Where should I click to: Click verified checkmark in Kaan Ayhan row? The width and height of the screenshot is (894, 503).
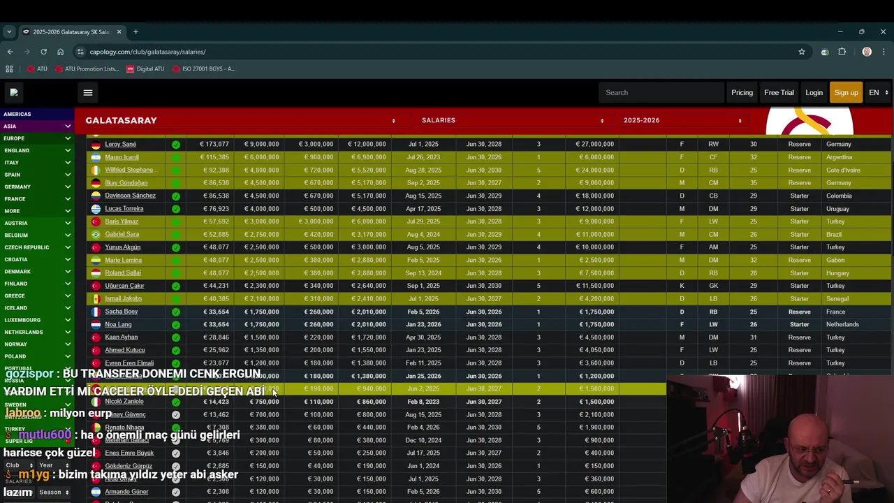tap(176, 337)
